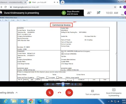Reload the Meet page

point(5,7)
